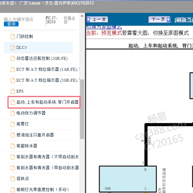This screenshot has height=193, width=193.
Task: Open the 燃油加注口盖开启器 entry
Action: tap(35, 135)
